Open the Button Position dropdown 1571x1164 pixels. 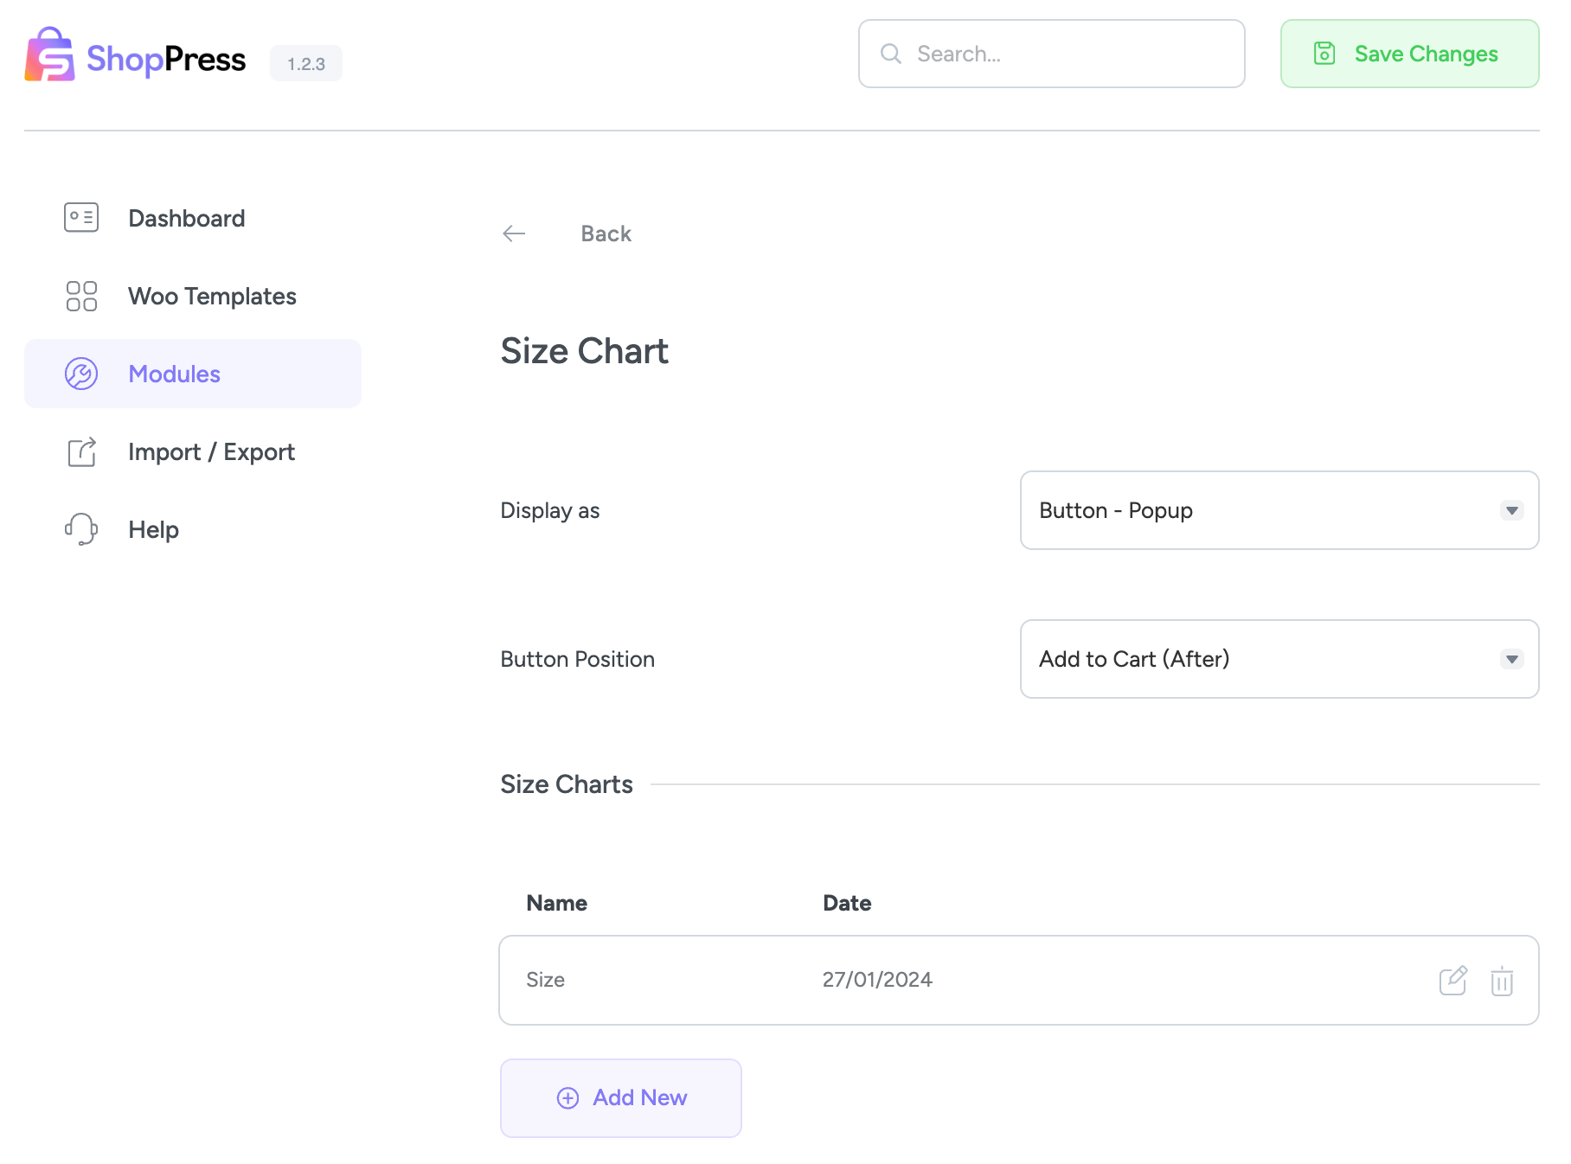[1279, 659]
